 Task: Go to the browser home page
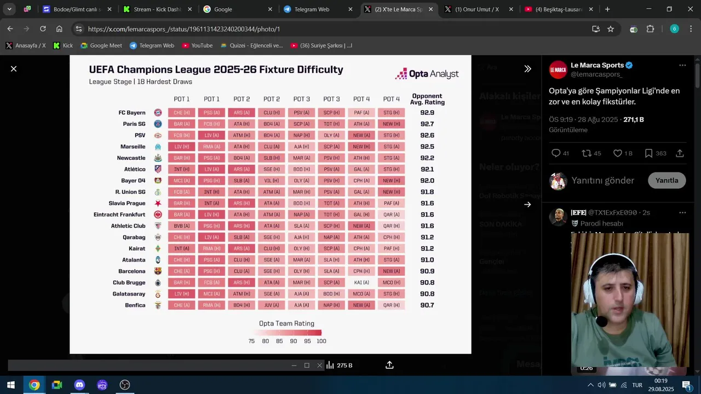click(x=59, y=28)
